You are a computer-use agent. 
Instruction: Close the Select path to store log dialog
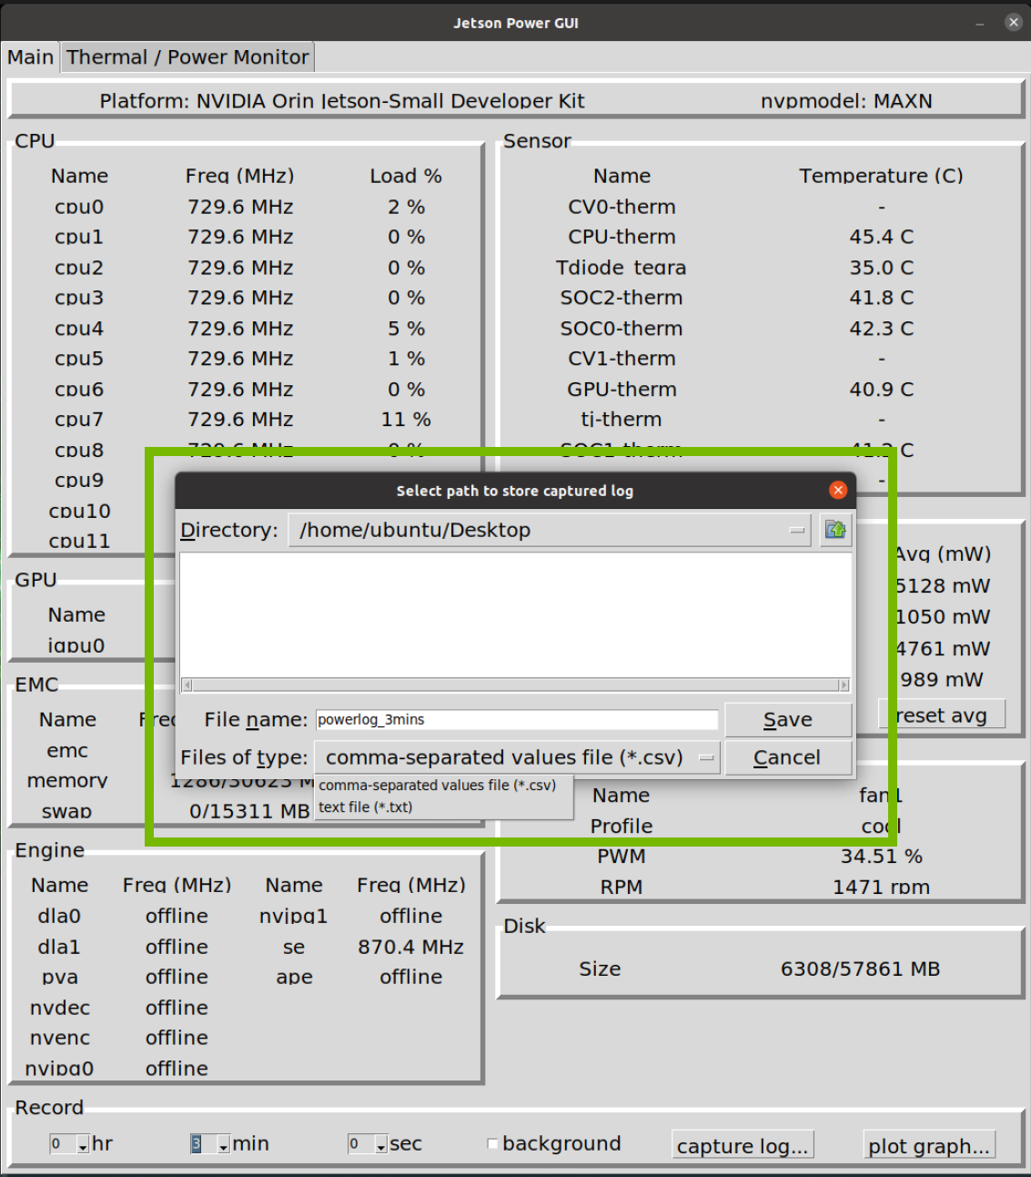point(838,491)
